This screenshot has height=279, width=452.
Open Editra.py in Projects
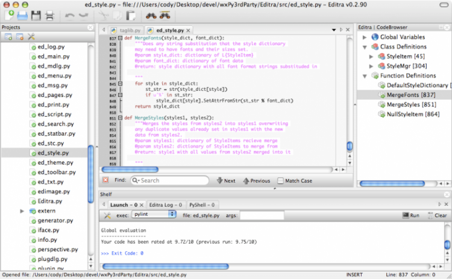tap(50, 201)
